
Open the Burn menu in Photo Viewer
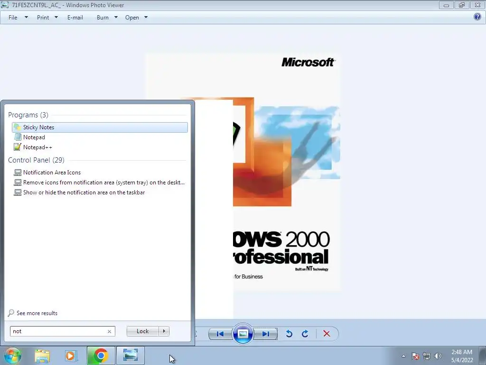(x=103, y=18)
